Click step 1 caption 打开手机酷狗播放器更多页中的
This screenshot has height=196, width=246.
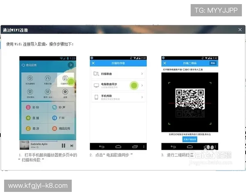pyautogui.click(x=51, y=155)
